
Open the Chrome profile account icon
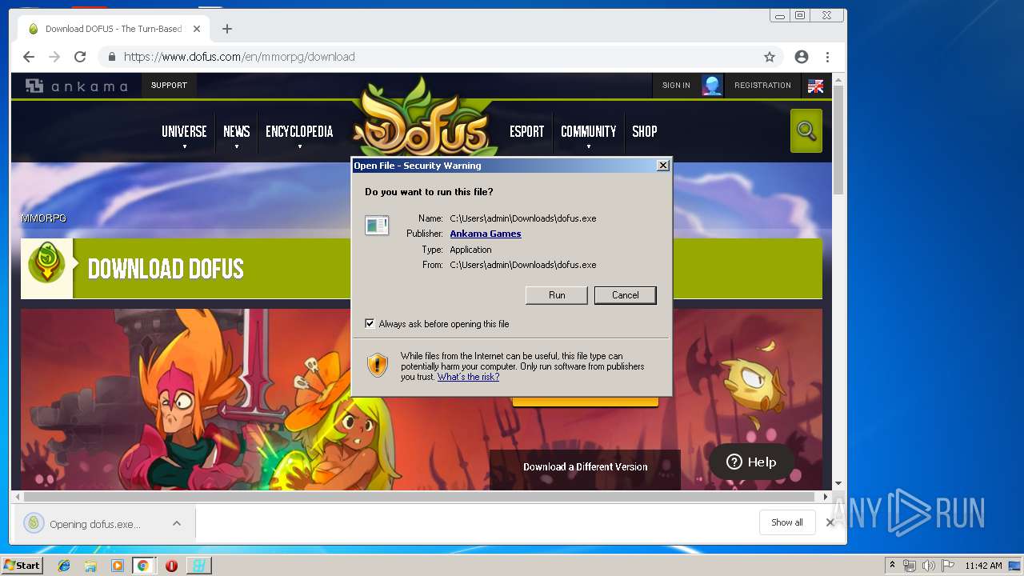(802, 57)
